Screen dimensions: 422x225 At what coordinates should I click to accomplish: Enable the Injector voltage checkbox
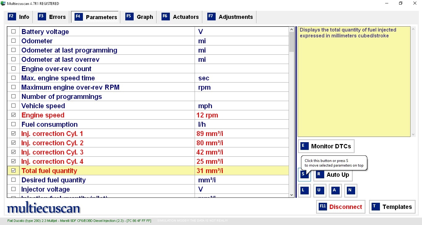13,189
